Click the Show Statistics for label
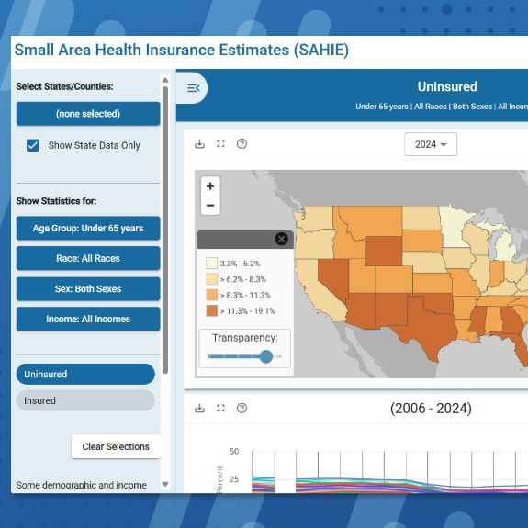This screenshot has height=528, width=528. tap(56, 201)
